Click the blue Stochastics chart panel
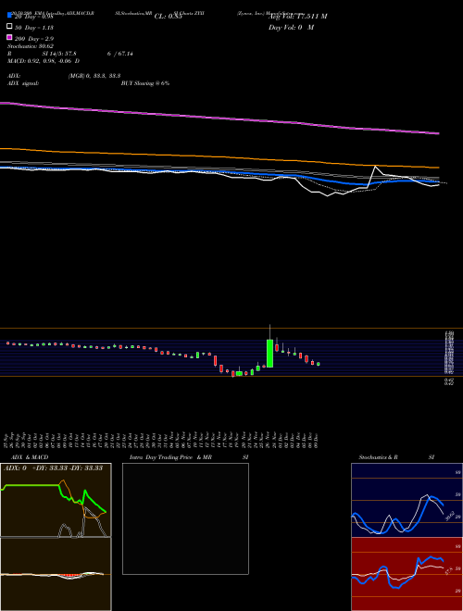Screen dimensions: 463x611 click(x=407, y=500)
